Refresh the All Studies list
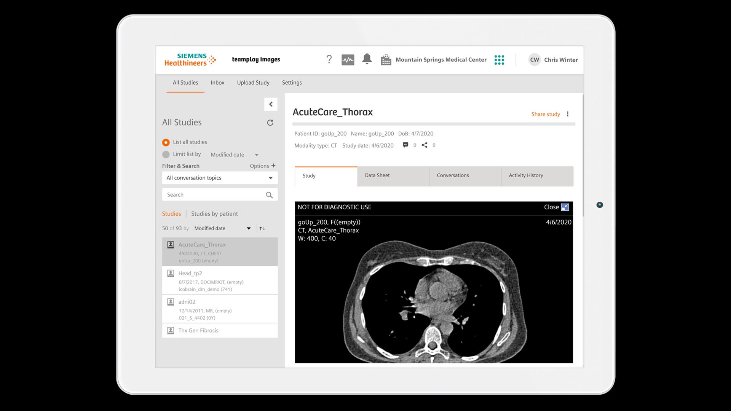The image size is (731, 411). [270, 123]
